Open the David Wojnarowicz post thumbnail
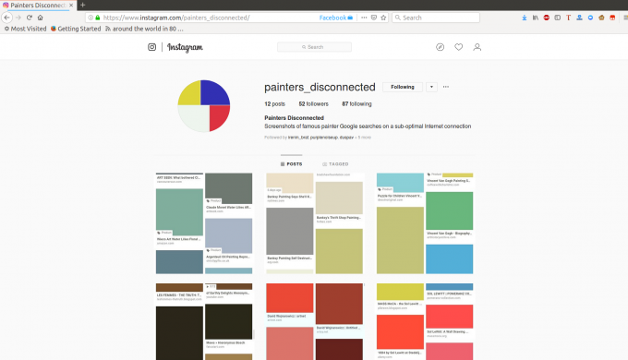 click(314, 321)
